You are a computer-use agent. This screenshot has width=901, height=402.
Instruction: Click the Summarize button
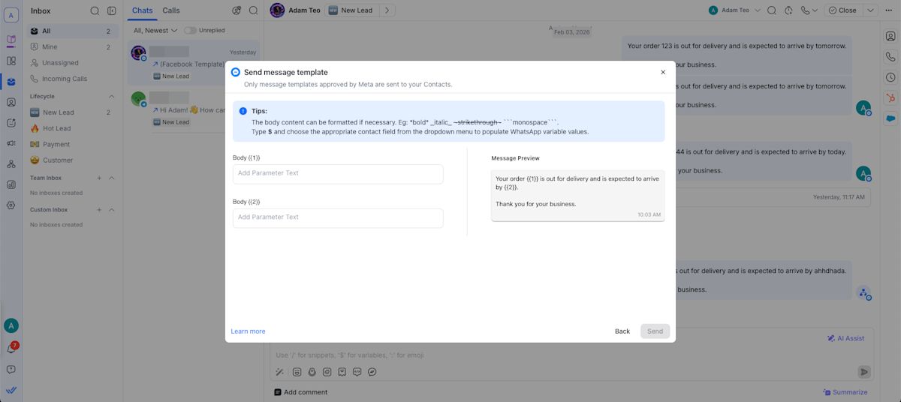tap(845, 392)
